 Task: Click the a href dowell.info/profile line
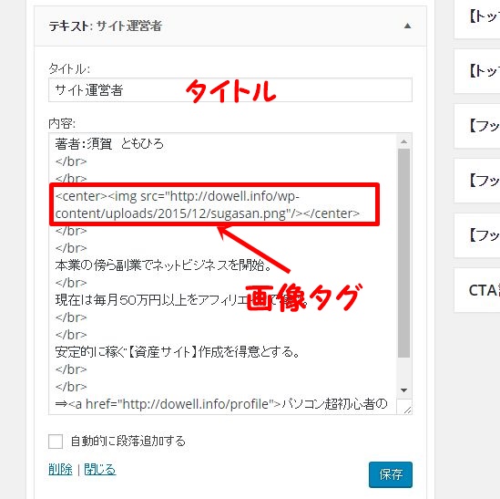click(221, 404)
